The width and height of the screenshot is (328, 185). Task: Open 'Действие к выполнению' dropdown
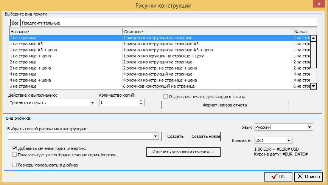[x=92, y=103]
